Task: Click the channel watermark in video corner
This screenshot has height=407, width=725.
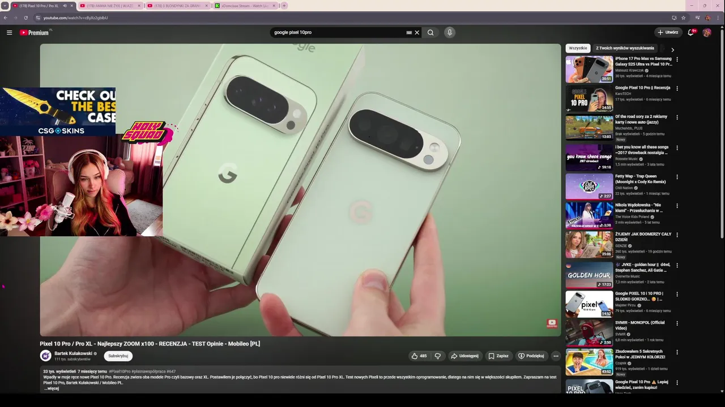Action: [x=552, y=323]
